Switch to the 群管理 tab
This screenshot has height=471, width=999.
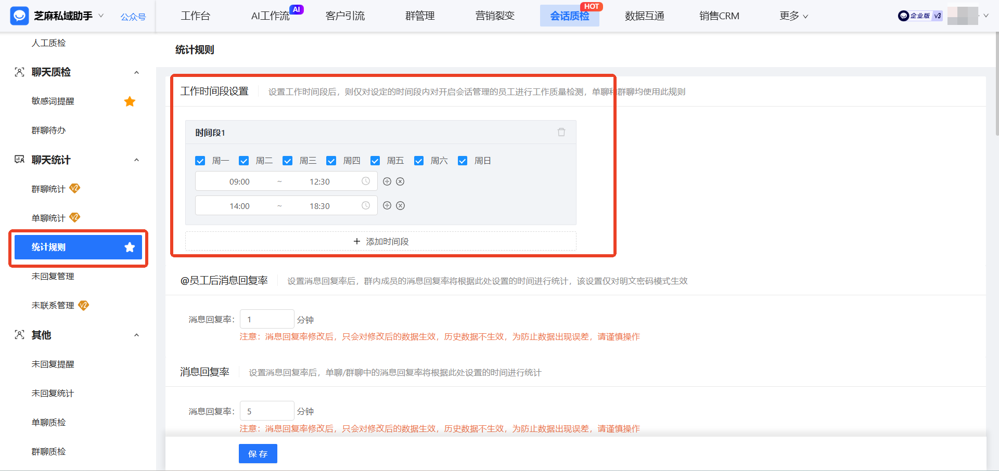tap(420, 16)
